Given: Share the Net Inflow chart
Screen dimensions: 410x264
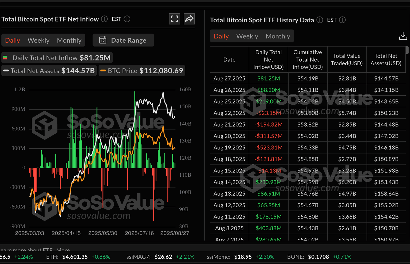Looking at the screenshot, I should pyautogui.click(x=189, y=19).
